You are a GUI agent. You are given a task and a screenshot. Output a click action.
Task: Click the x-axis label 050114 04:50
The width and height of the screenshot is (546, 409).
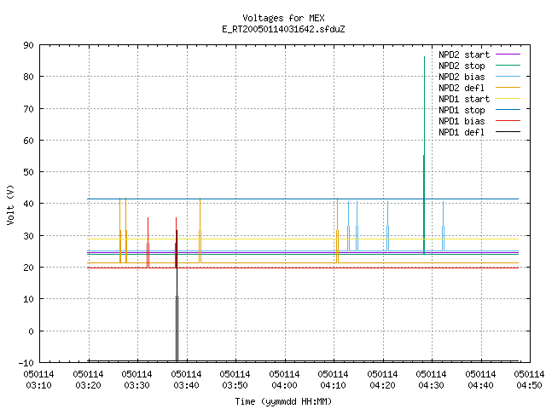pyautogui.click(x=530, y=380)
